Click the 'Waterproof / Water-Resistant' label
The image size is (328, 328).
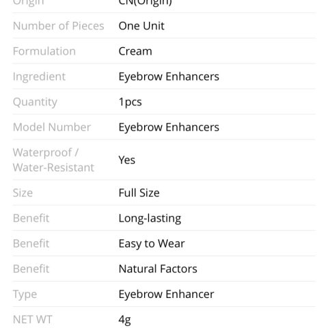pyautogui.click(x=53, y=160)
